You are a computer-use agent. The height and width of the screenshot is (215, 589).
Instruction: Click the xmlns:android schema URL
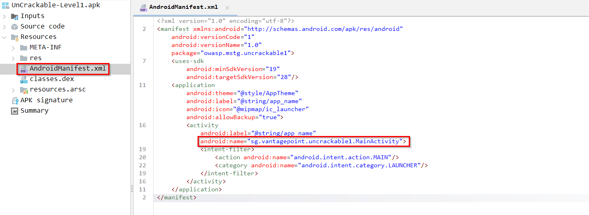click(324, 29)
